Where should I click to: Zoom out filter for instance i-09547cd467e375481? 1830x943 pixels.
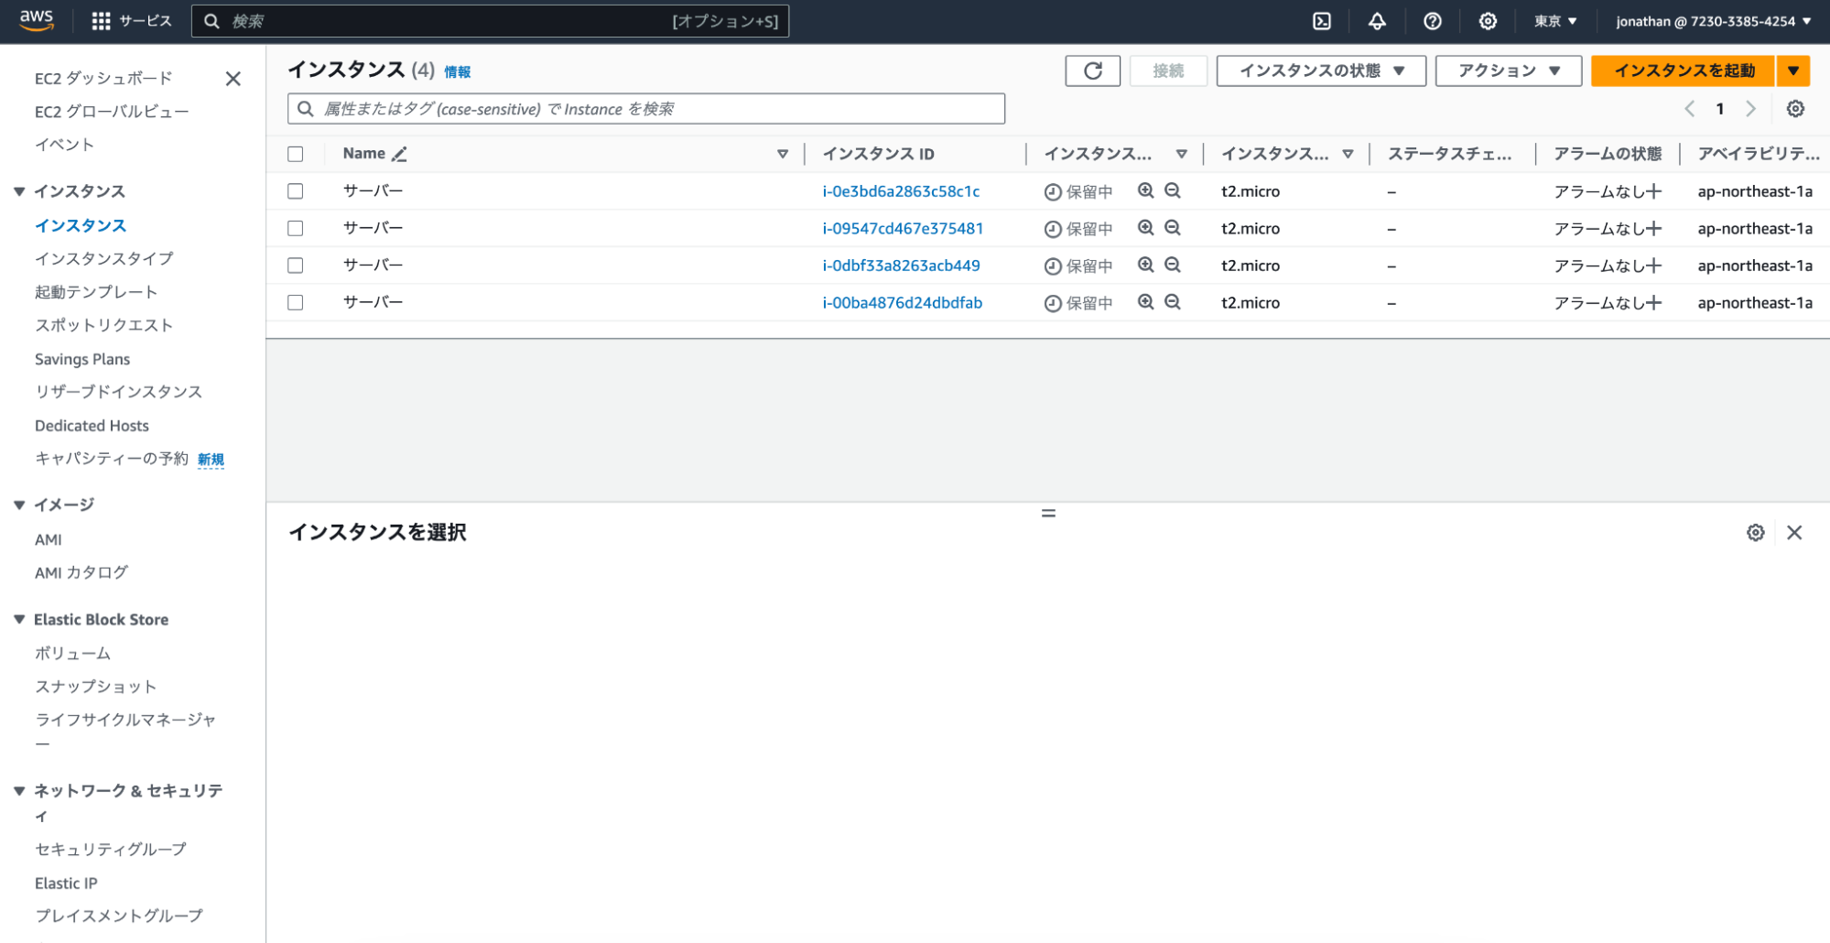[x=1173, y=228]
